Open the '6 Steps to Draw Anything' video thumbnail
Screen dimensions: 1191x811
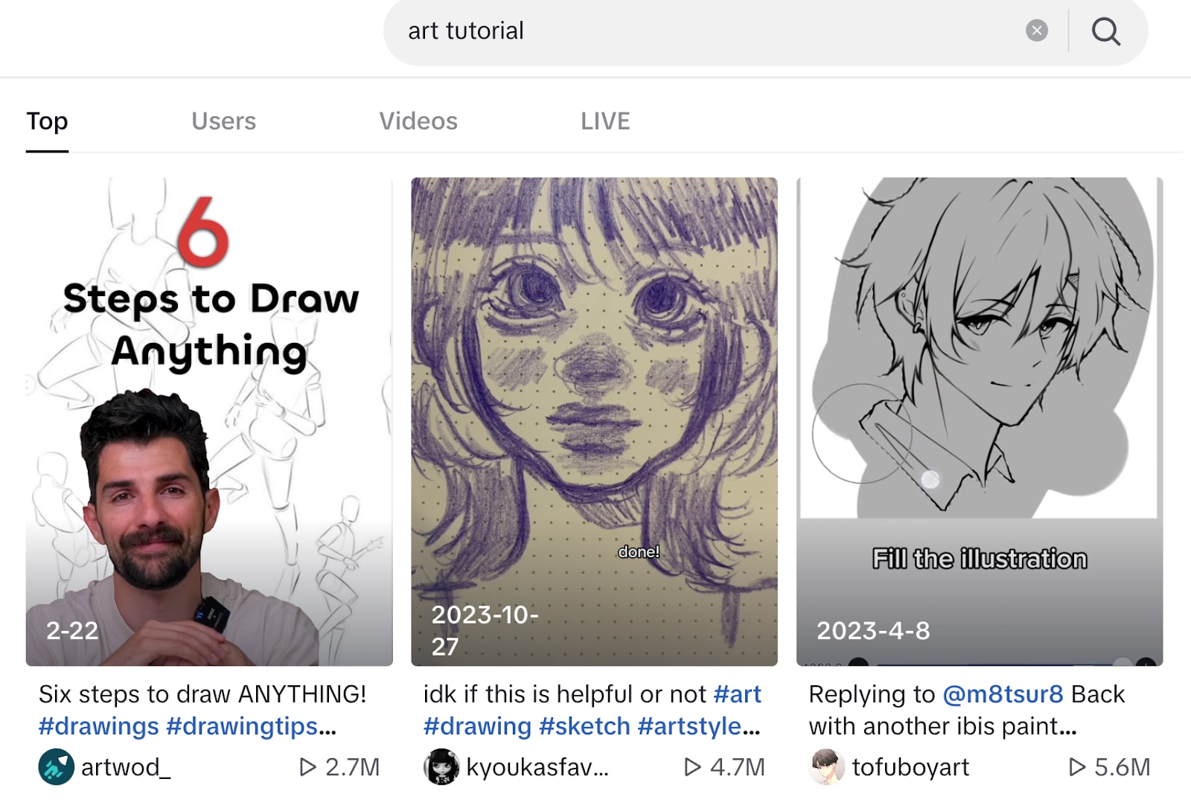pos(209,421)
